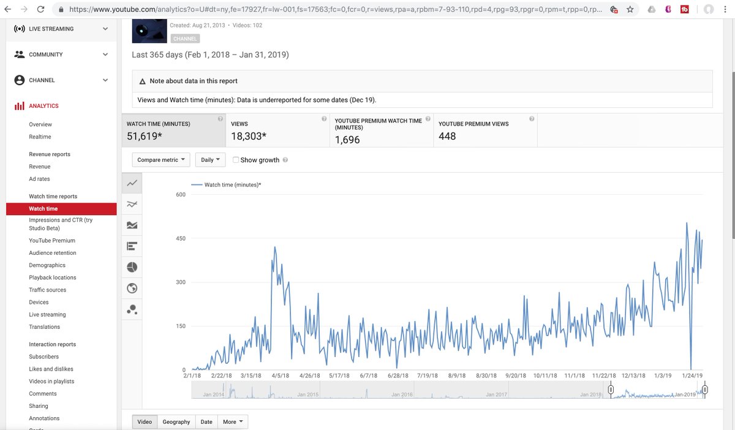Screen dimensions: 735x430
Task: Open the Compare metric dropdown
Action: click(x=161, y=160)
